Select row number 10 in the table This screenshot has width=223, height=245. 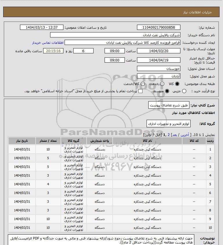210,228
